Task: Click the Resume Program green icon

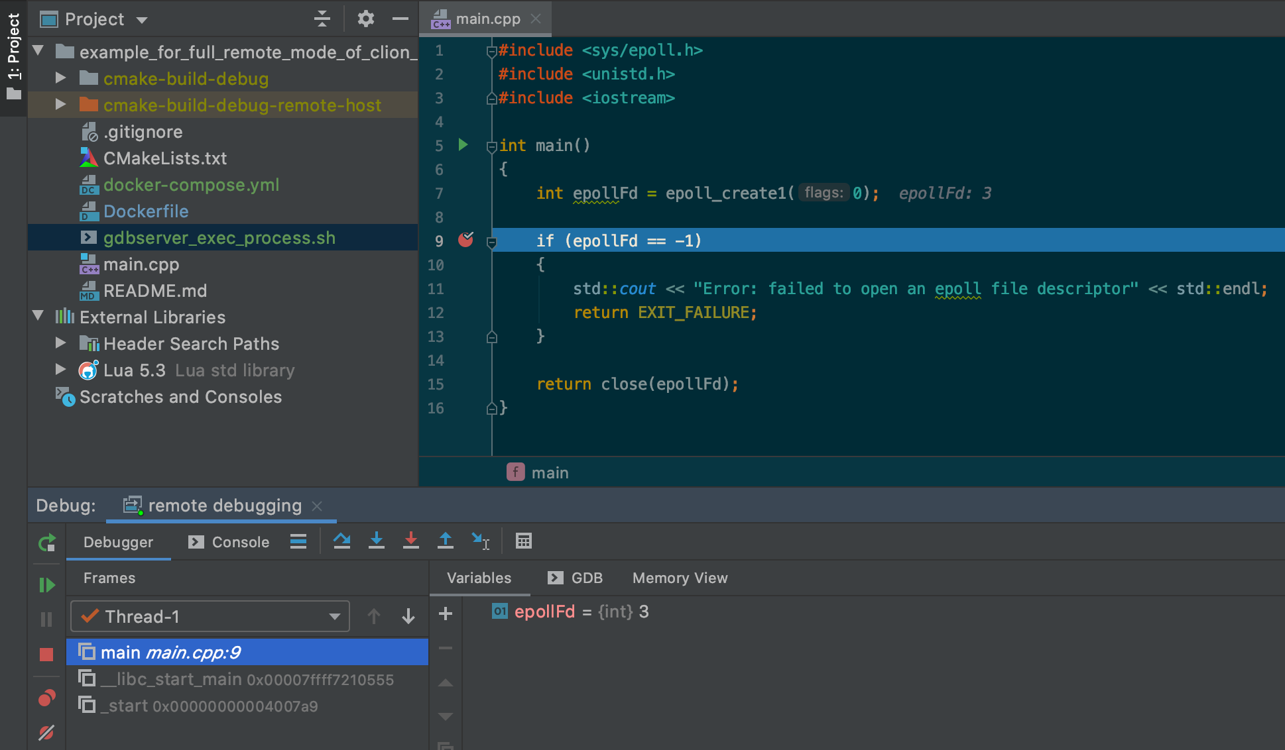Action: (x=46, y=585)
